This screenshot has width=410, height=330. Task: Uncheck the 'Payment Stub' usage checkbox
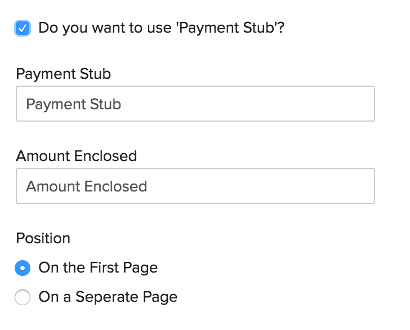coord(23,28)
